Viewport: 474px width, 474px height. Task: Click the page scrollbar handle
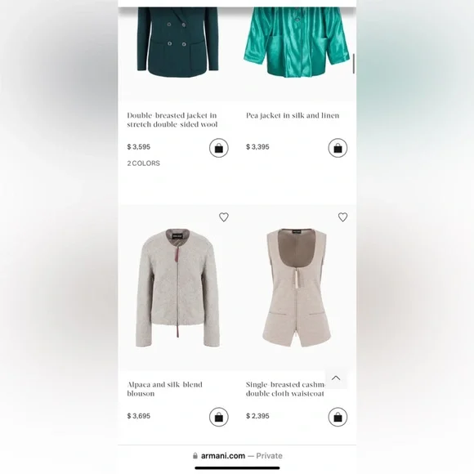(x=354, y=64)
